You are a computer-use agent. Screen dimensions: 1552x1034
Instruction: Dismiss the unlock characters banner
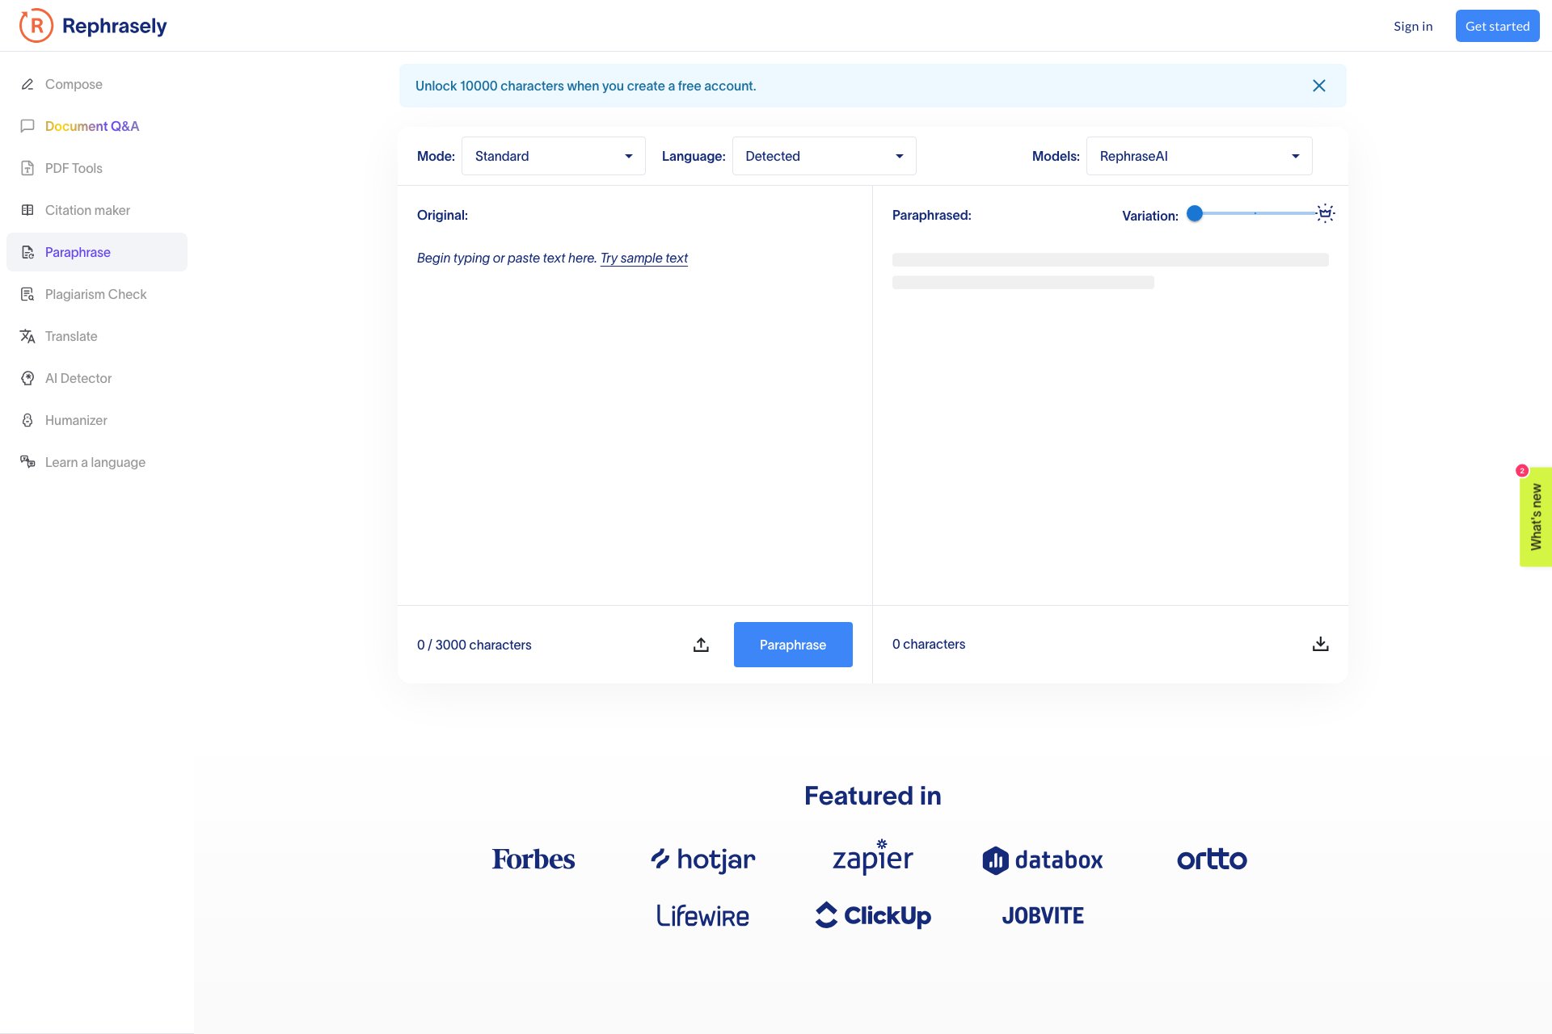(1318, 86)
